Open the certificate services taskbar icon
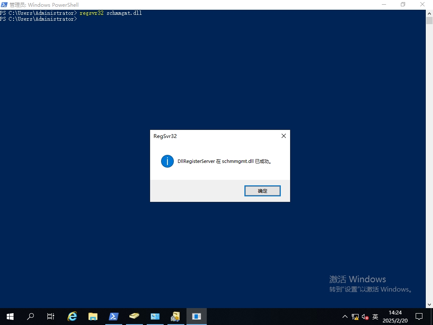The width and height of the screenshot is (433, 325). click(x=175, y=316)
